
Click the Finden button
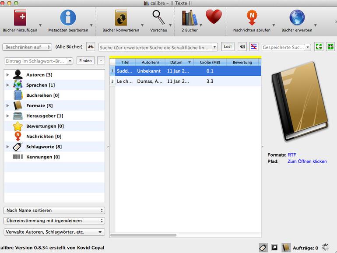pyautogui.click(x=85, y=60)
